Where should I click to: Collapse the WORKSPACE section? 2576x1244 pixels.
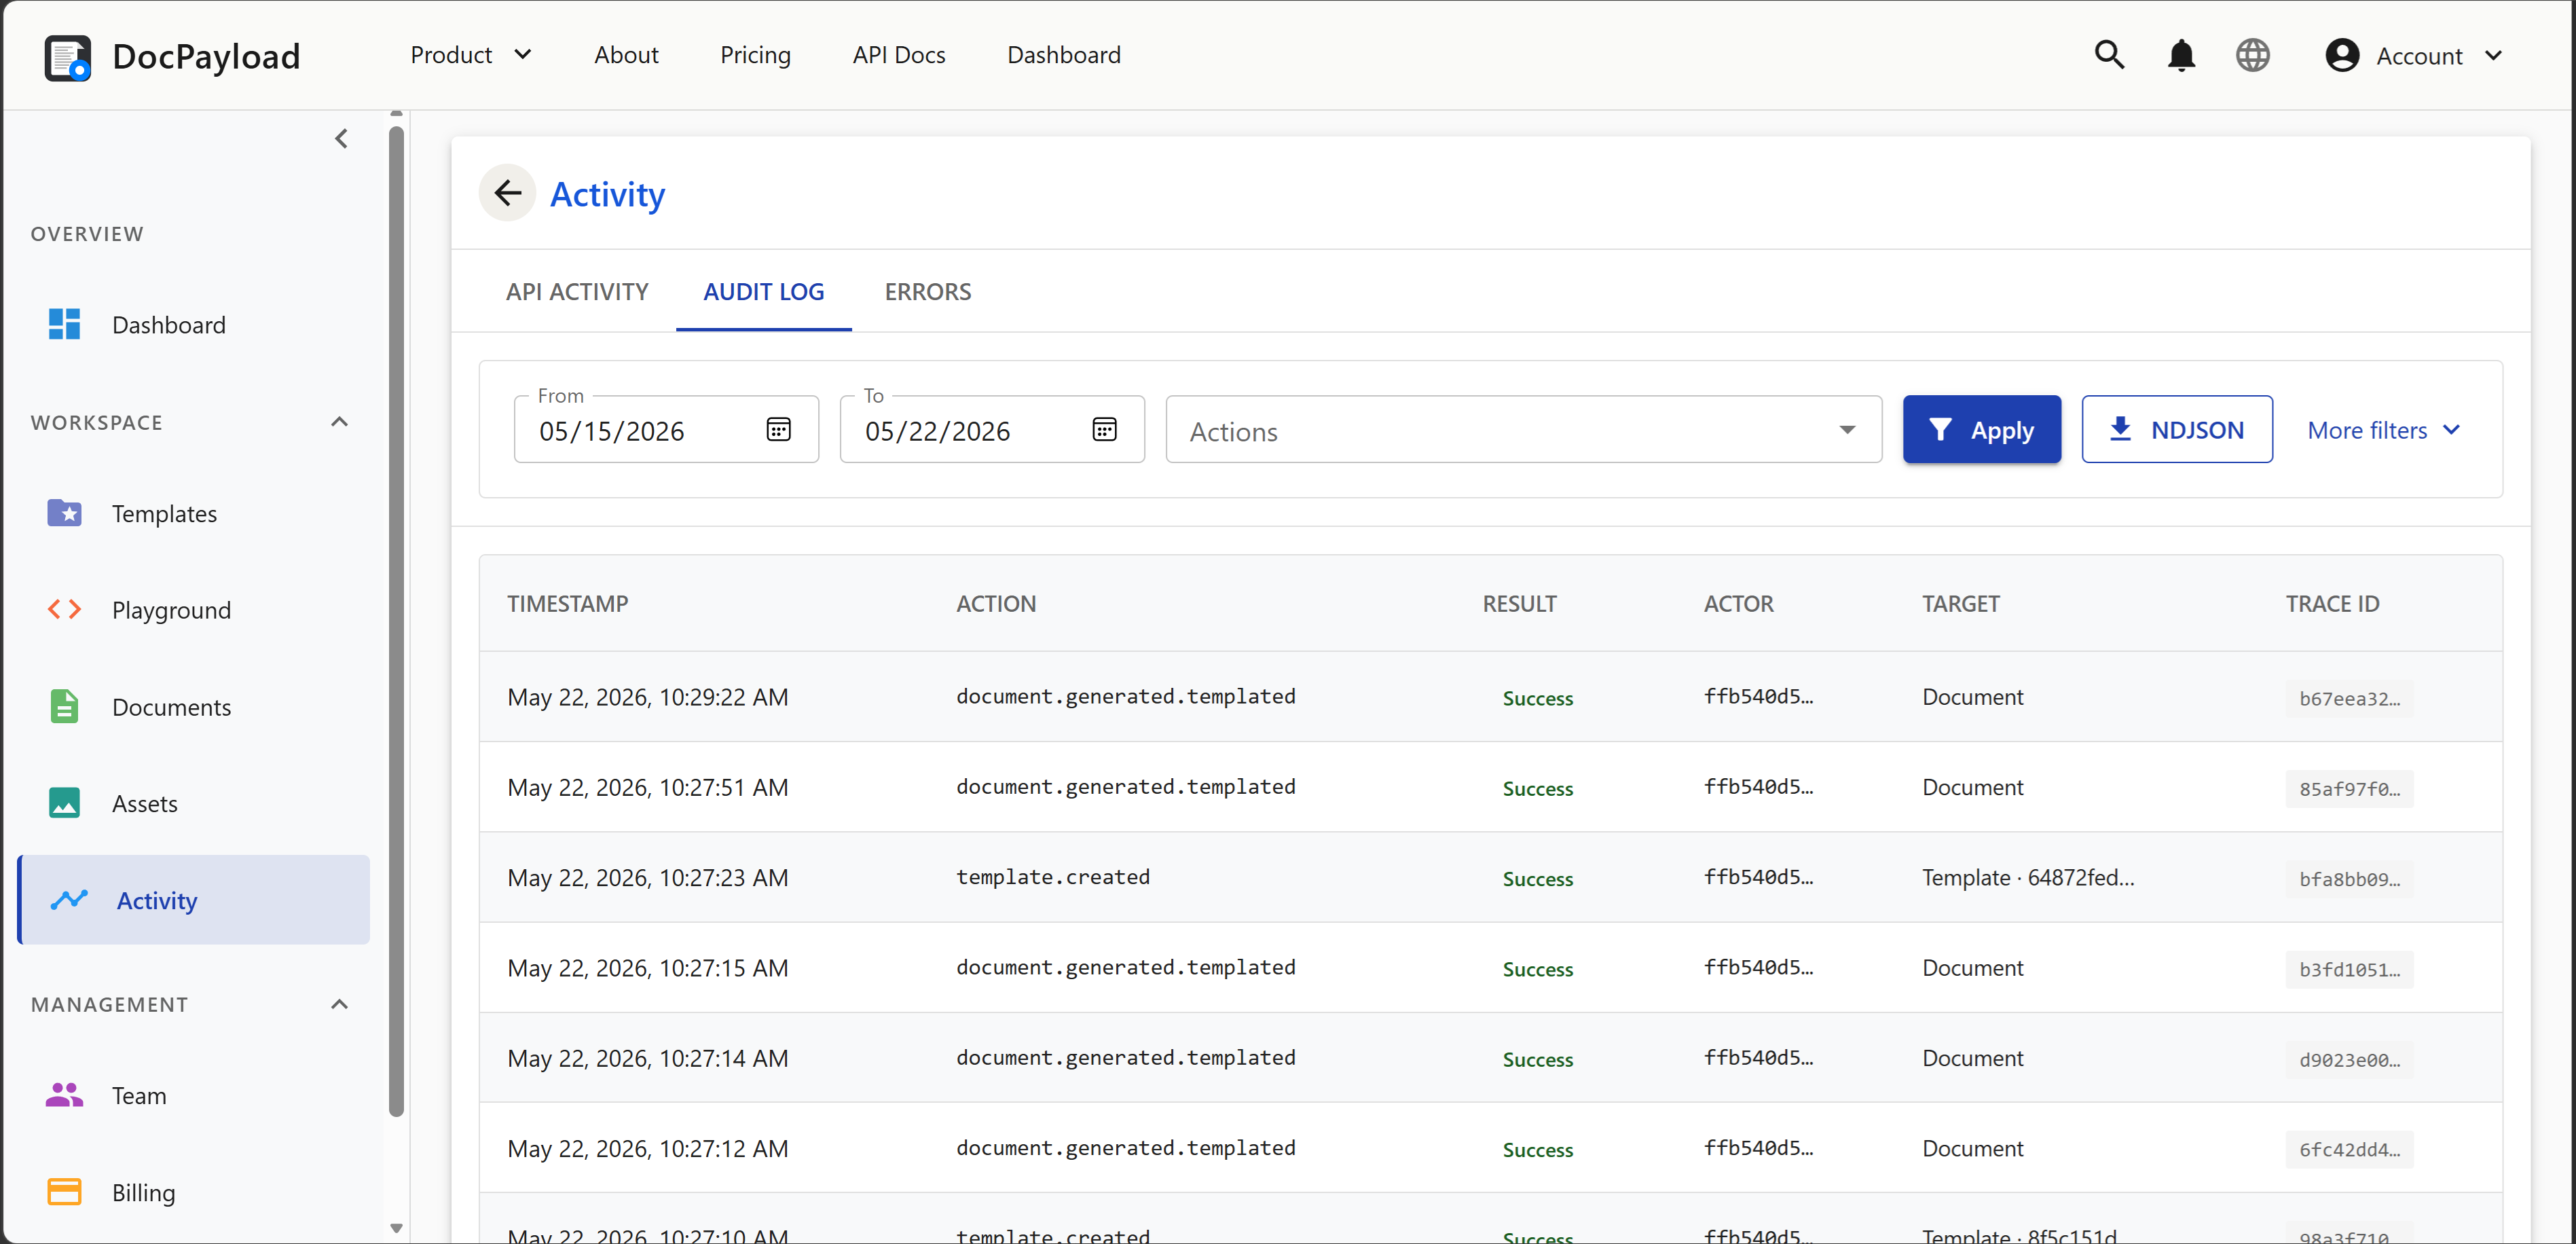(x=340, y=422)
